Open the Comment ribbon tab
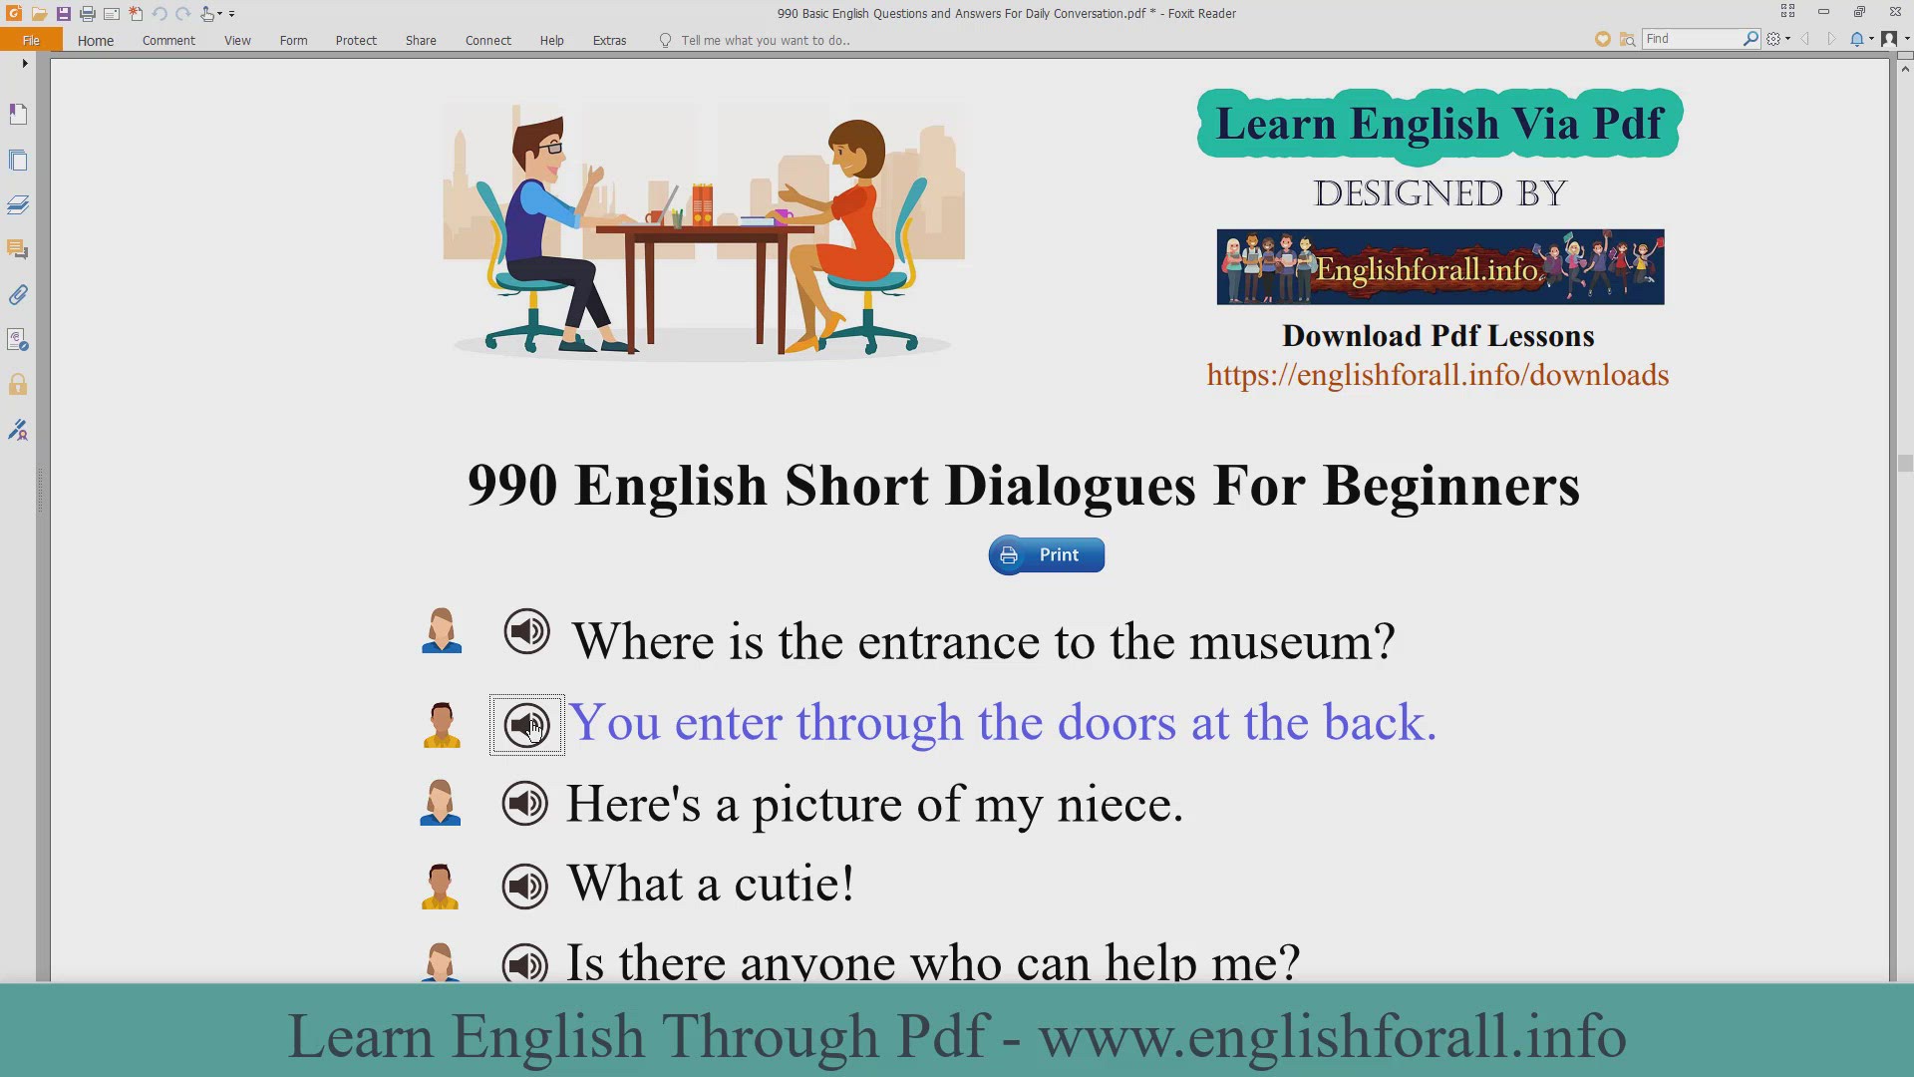This screenshot has width=1914, height=1077. [168, 41]
